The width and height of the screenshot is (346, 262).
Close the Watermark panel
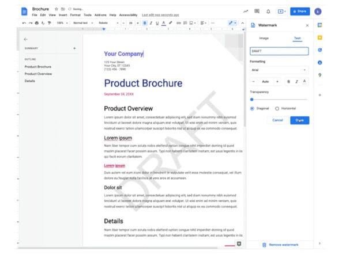click(x=307, y=25)
